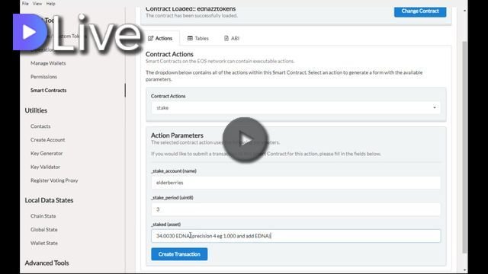
Task: Click the _staked asset input field
Action: (296, 236)
